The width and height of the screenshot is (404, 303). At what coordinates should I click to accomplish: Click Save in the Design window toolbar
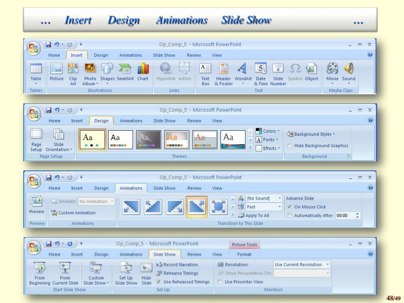(48, 110)
